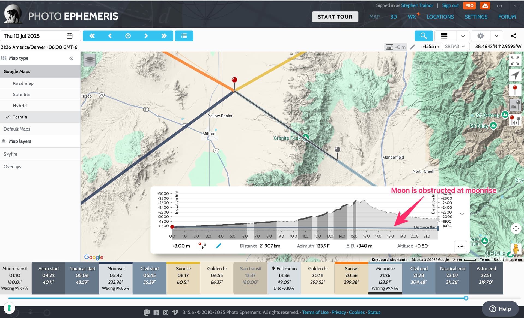Image resolution: width=524 pixels, height=318 pixels.
Task: Click the swap pins tool on map
Action: click(x=515, y=120)
